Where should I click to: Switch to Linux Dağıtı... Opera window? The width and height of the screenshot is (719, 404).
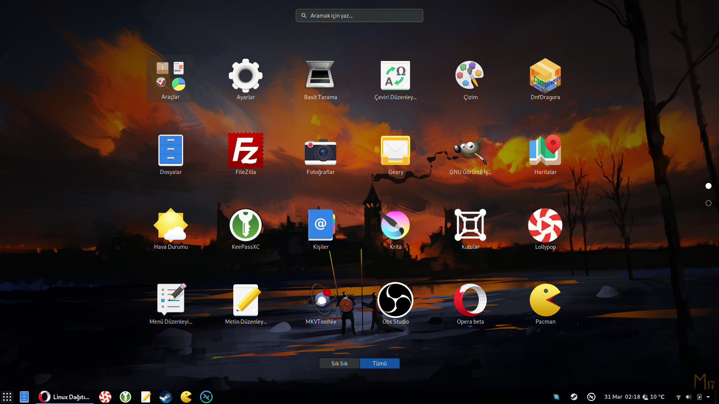pos(65,397)
